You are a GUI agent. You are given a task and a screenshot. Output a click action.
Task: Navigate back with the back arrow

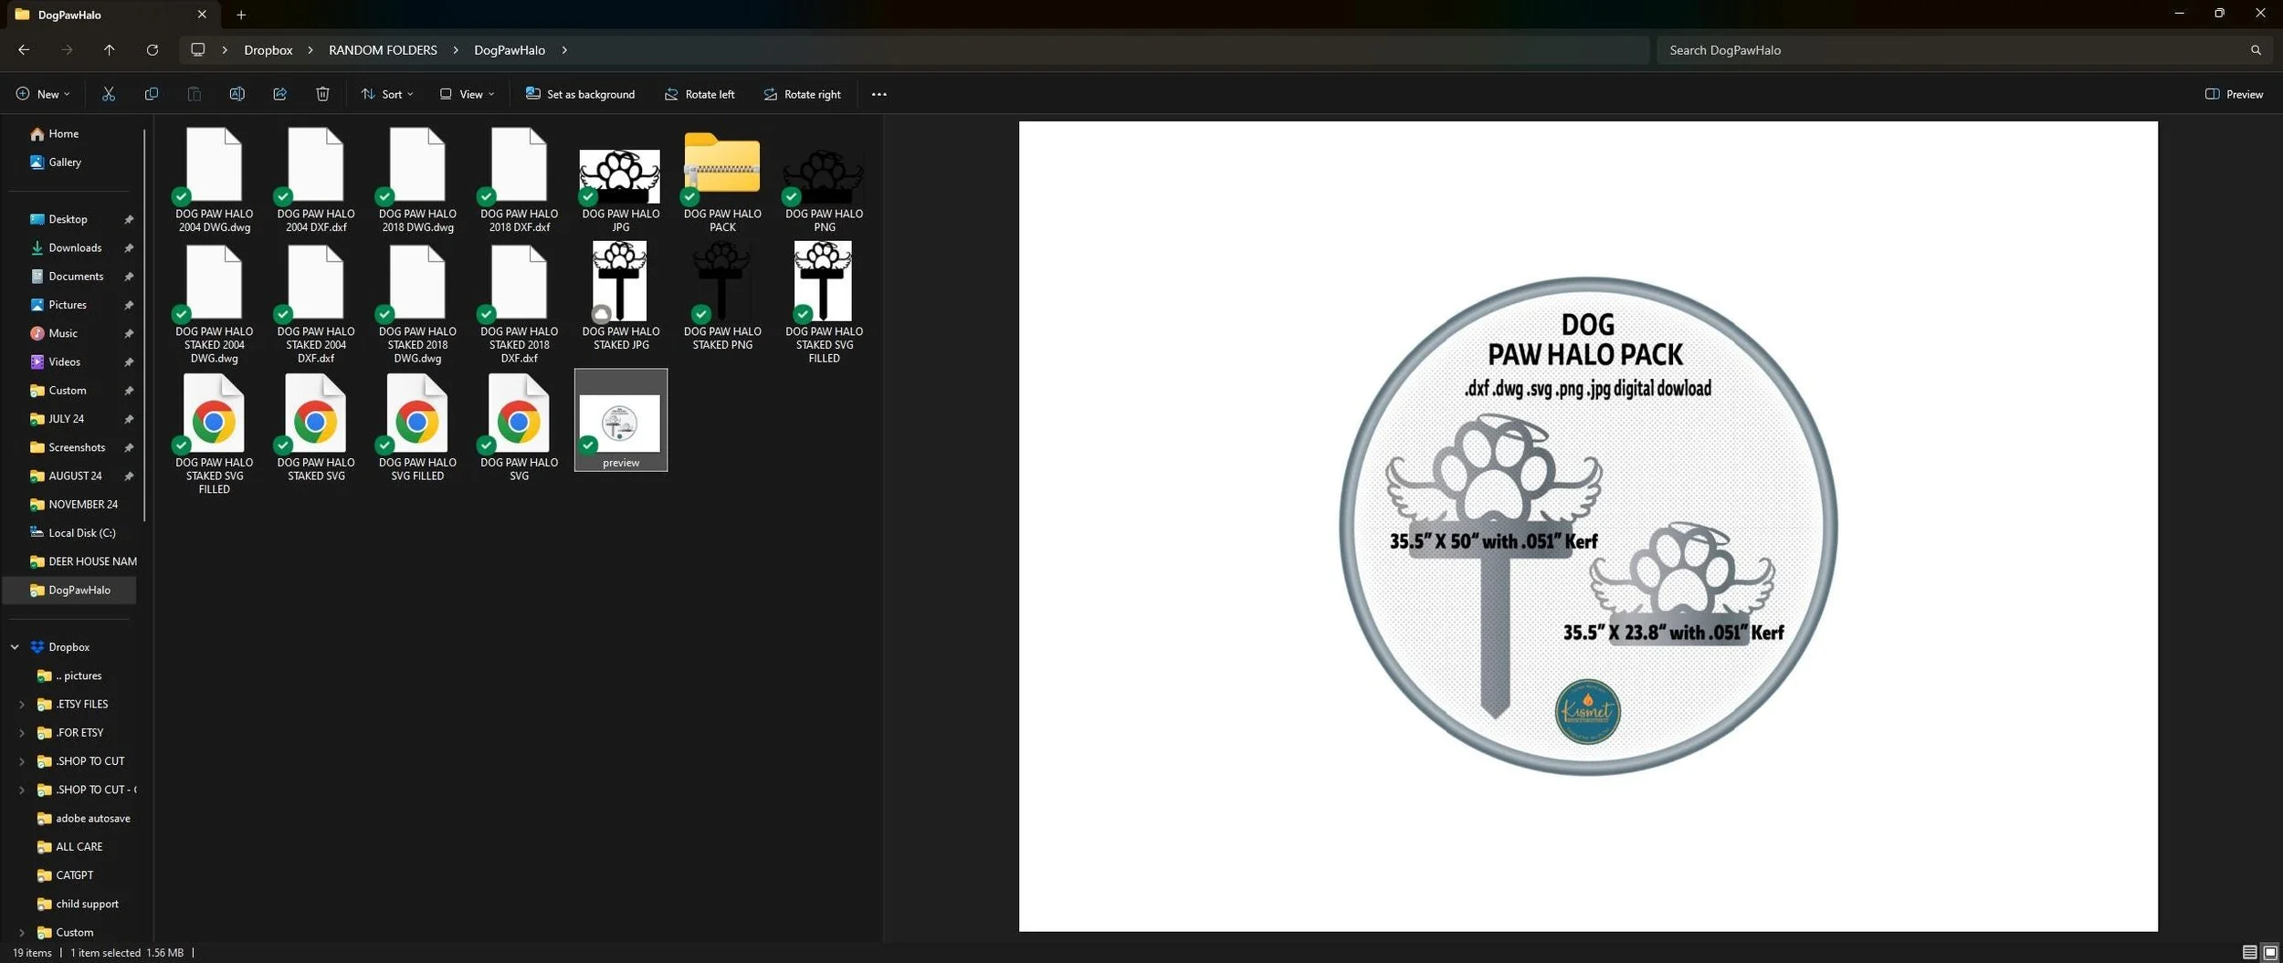tap(24, 50)
